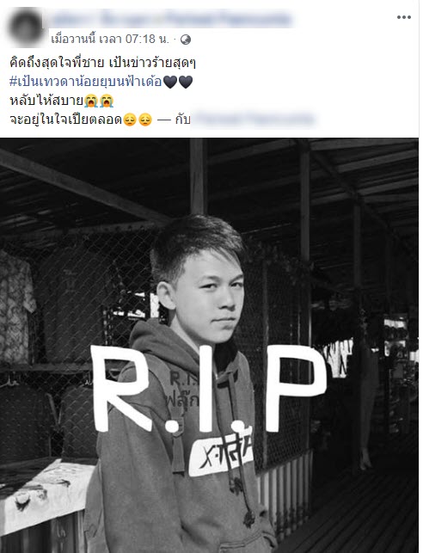The width and height of the screenshot is (423, 553).
Task: Click the first pensive face emoji
Action: point(130,120)
